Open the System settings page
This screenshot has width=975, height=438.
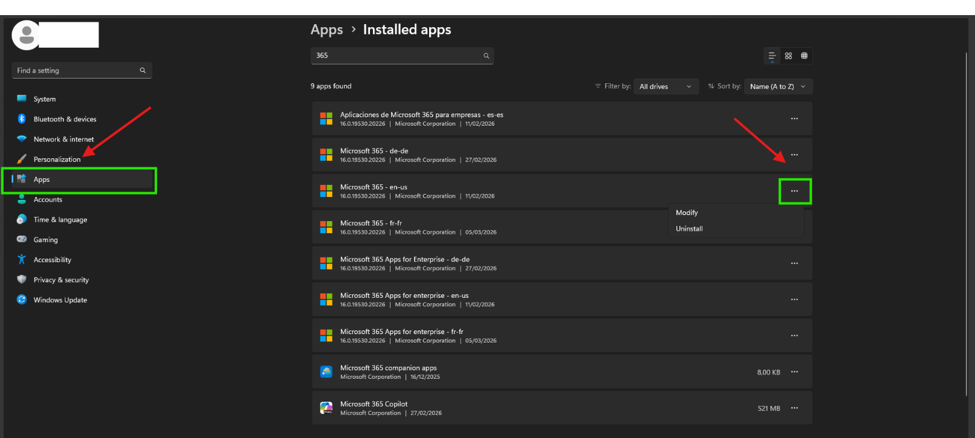tap(81, 99)
